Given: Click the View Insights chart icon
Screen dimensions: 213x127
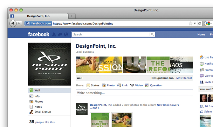Looking at the screenshot, I should click(202, 76).
